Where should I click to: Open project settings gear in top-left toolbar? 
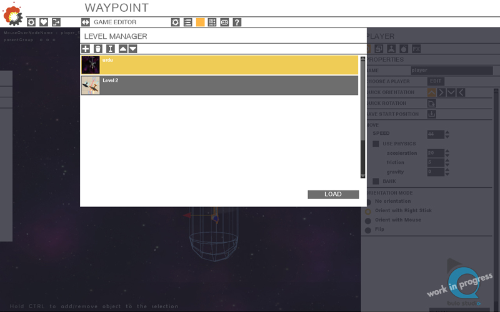coord(31,22)
